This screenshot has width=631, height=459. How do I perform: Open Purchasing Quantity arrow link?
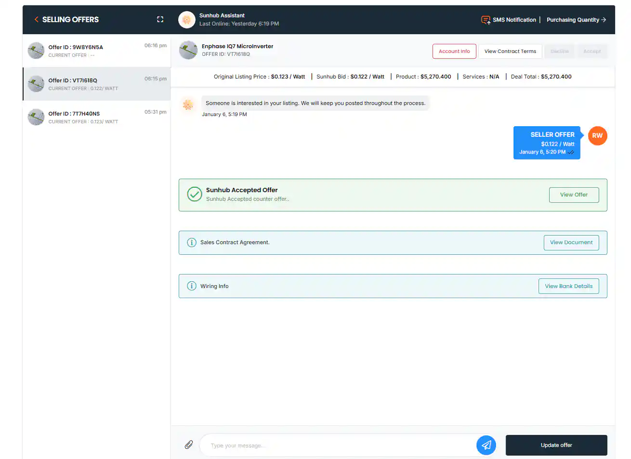576,20
